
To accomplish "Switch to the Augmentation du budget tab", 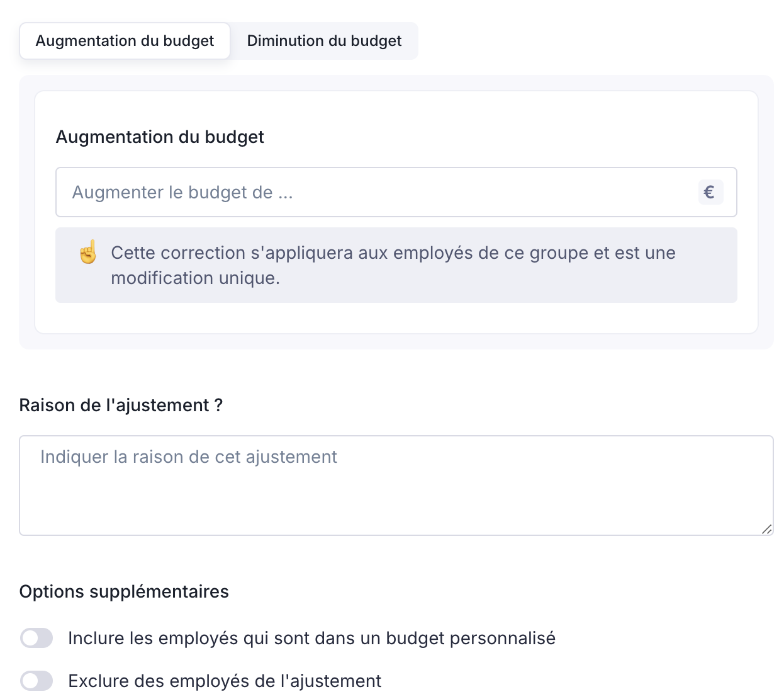I will point(125,41).
